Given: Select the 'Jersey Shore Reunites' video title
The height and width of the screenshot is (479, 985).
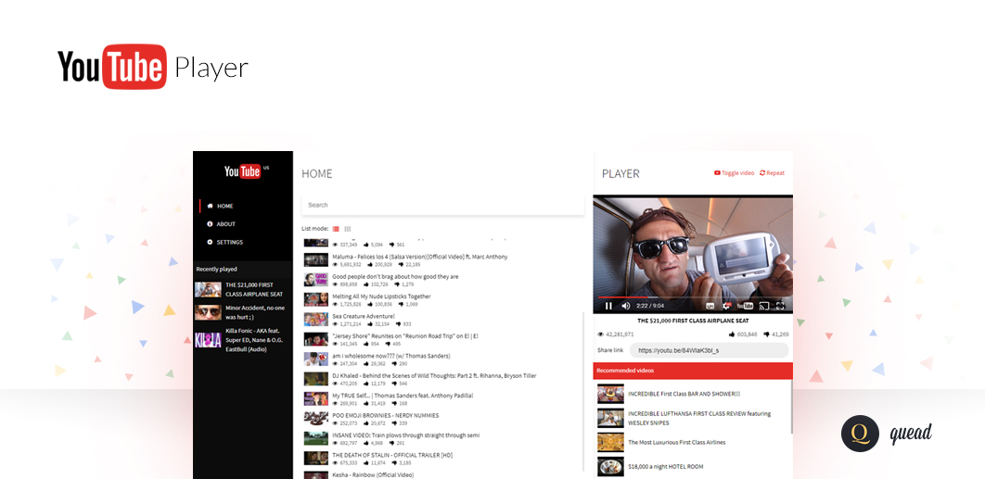Looking at the screenshot, I should click(405, 336).
